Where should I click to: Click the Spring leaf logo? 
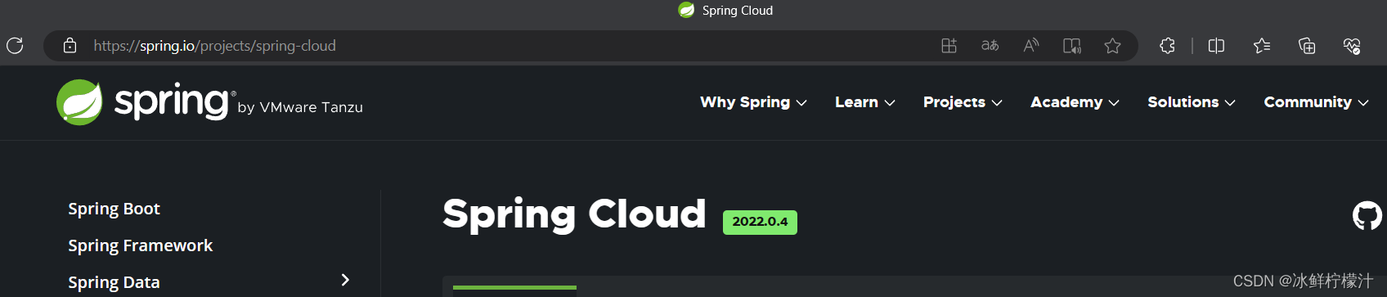point(79,102)
